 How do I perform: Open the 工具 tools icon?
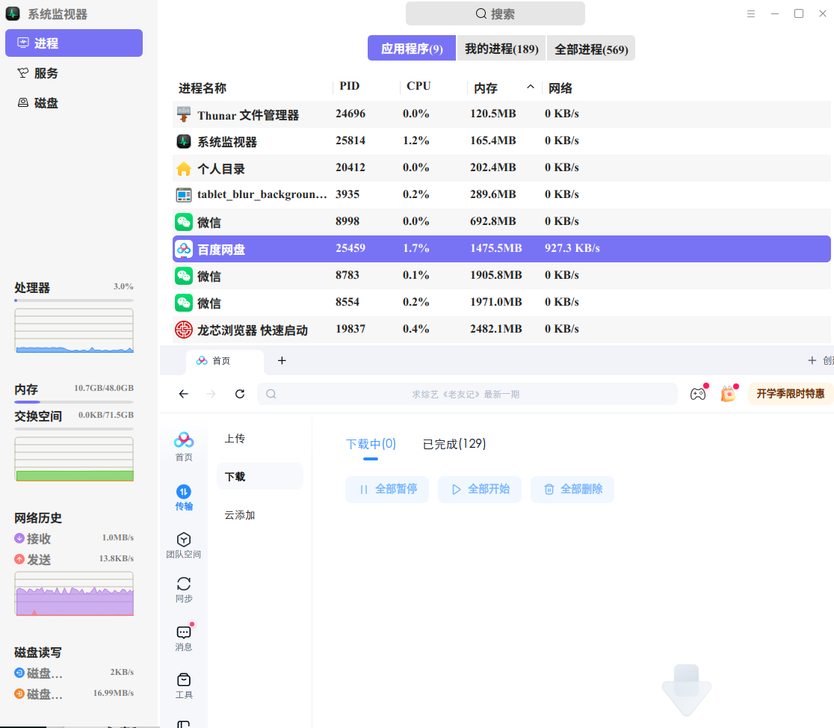click(x=184, y=685)
